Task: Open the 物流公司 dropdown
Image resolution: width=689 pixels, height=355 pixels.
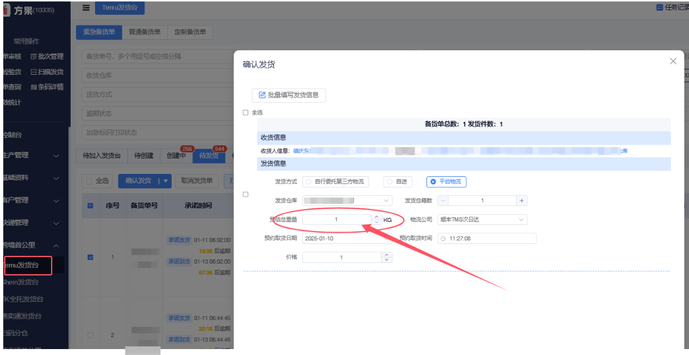Action: pyautogui.click(x=482, y=220)
